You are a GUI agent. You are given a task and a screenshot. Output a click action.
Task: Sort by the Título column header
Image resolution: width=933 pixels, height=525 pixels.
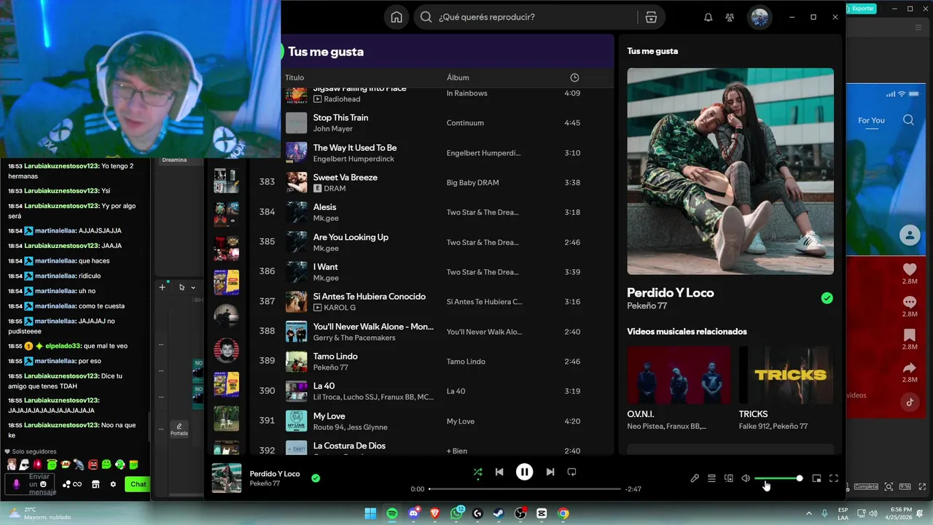tap(294, 77)
